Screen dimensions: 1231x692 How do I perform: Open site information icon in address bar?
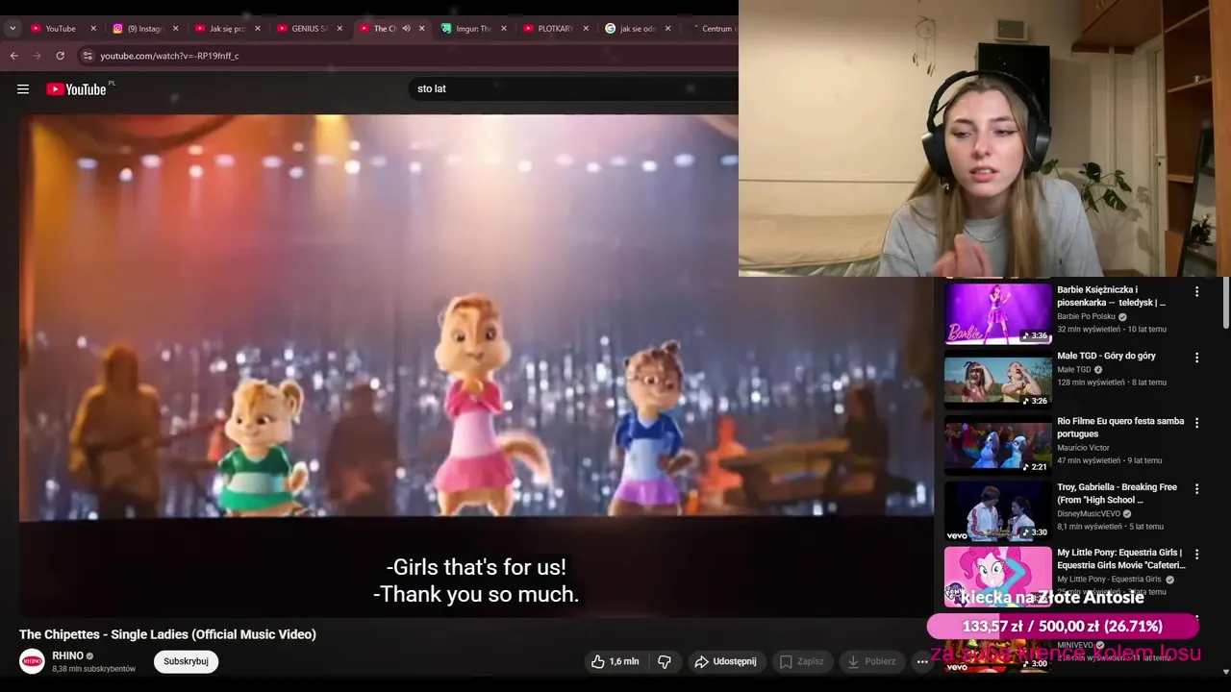(88, 56)
